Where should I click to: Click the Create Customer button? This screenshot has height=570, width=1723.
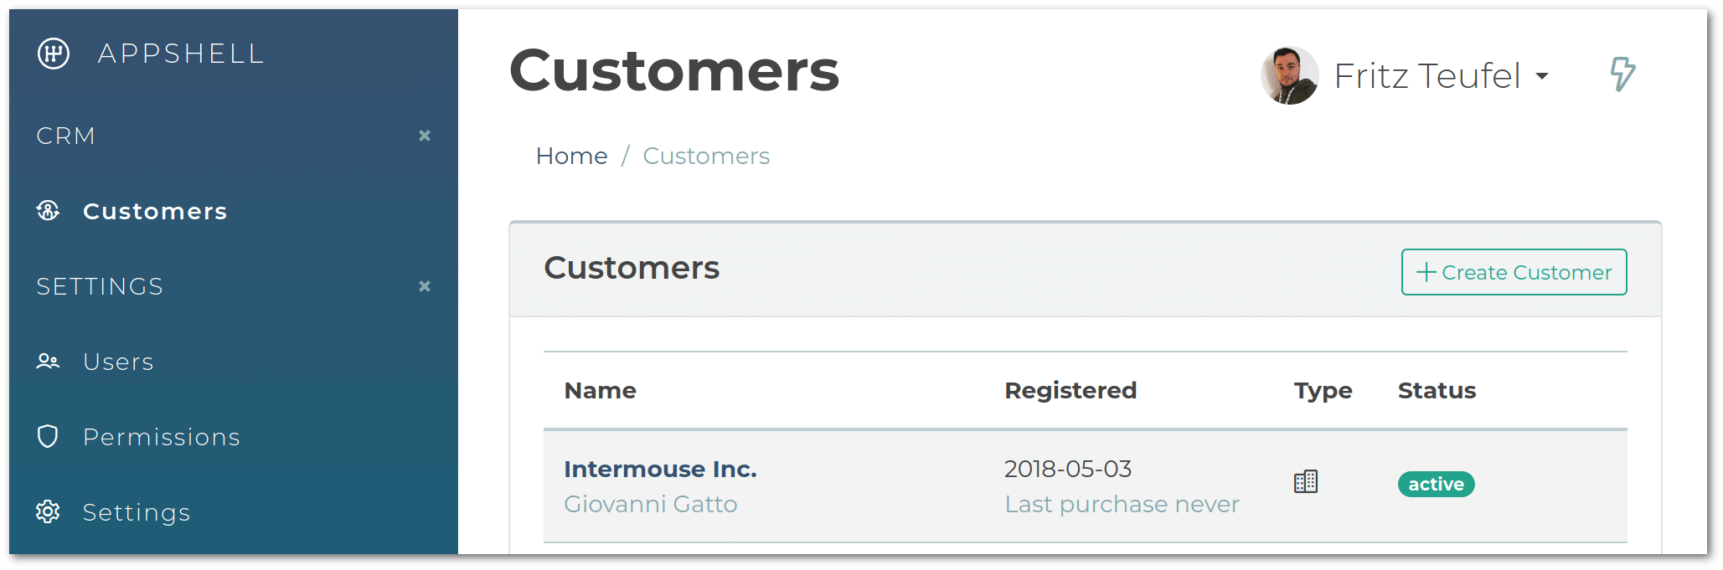1514,272
